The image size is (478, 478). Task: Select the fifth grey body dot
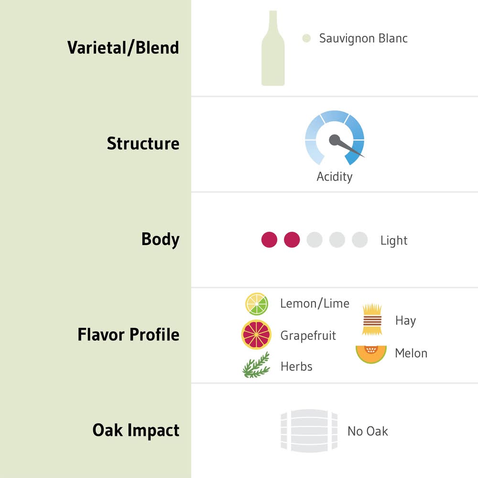(359, 240)
